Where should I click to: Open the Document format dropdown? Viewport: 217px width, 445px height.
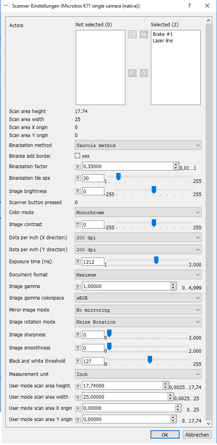[x=138, y=275]
